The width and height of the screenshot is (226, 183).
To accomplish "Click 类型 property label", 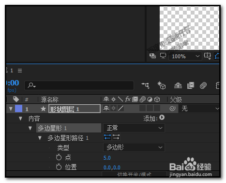I will pyautogui.click(x=63, y=148).
